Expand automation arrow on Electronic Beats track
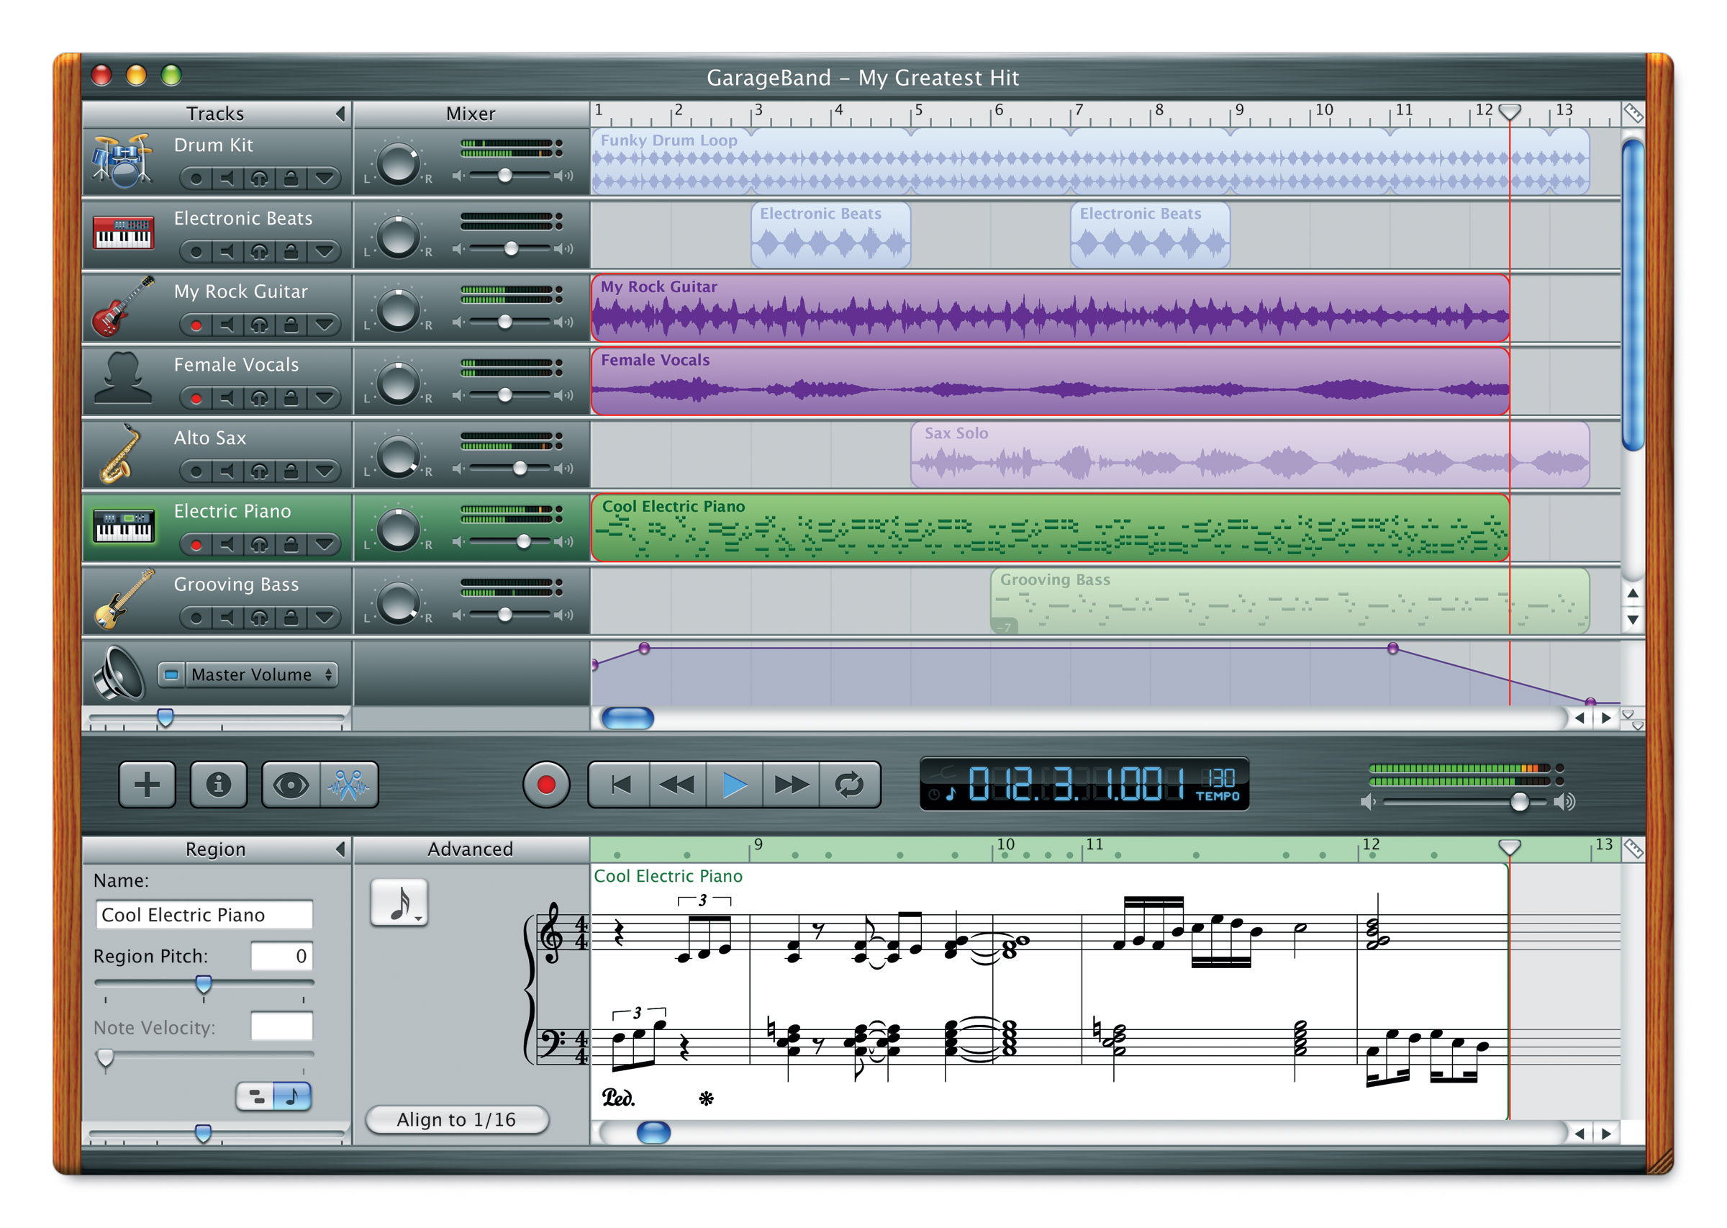This screenshot has width=1727, height=1228. 325,252
